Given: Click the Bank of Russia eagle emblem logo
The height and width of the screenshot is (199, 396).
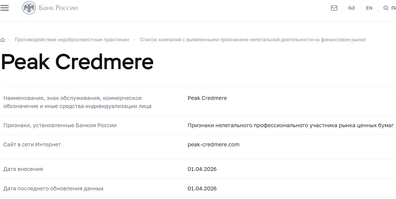Looking at the screenshot, I should point(29,8).
